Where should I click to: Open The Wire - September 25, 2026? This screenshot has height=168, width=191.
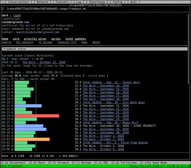(x=106, y=119)
